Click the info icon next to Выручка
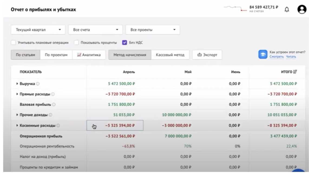 click(38, 84)
